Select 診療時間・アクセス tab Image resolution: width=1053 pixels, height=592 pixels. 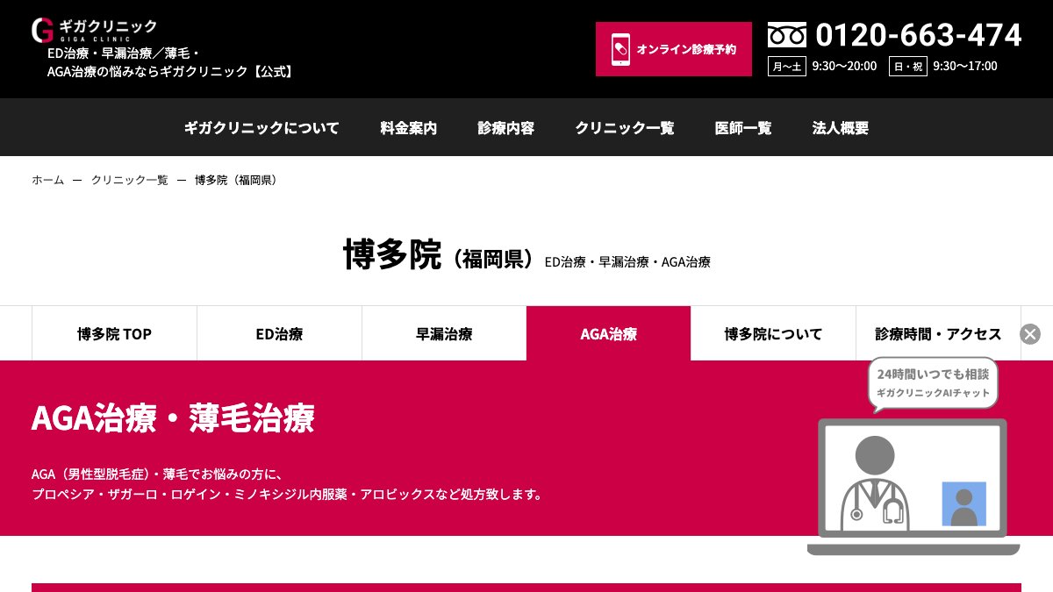click(x=939, y=333)
